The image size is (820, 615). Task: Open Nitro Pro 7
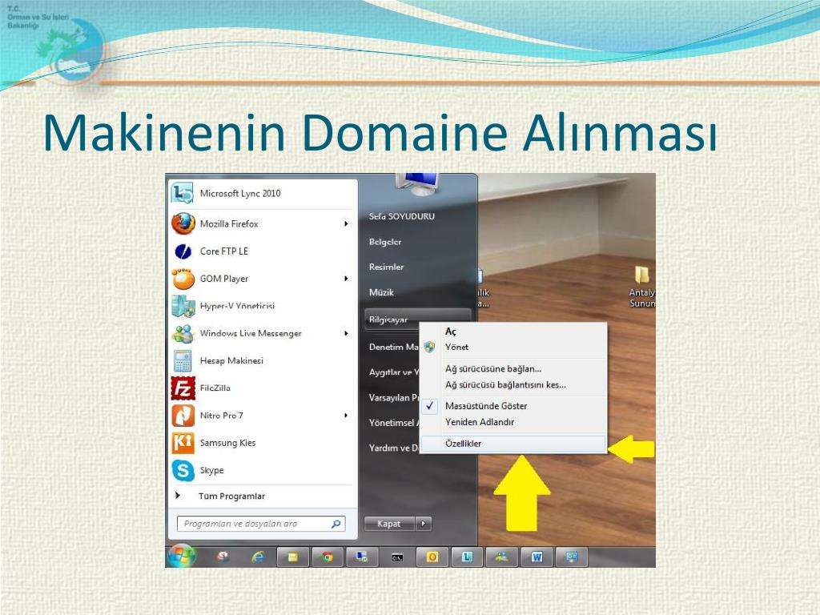click(x=263, y=416)
